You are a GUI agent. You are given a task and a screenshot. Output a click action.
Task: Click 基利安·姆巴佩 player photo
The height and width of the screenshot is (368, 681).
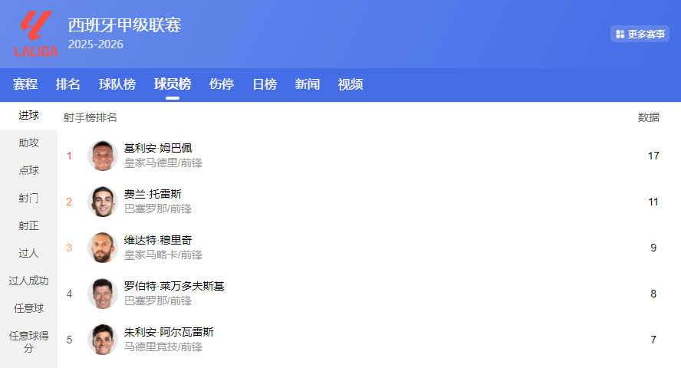(103, 156)
